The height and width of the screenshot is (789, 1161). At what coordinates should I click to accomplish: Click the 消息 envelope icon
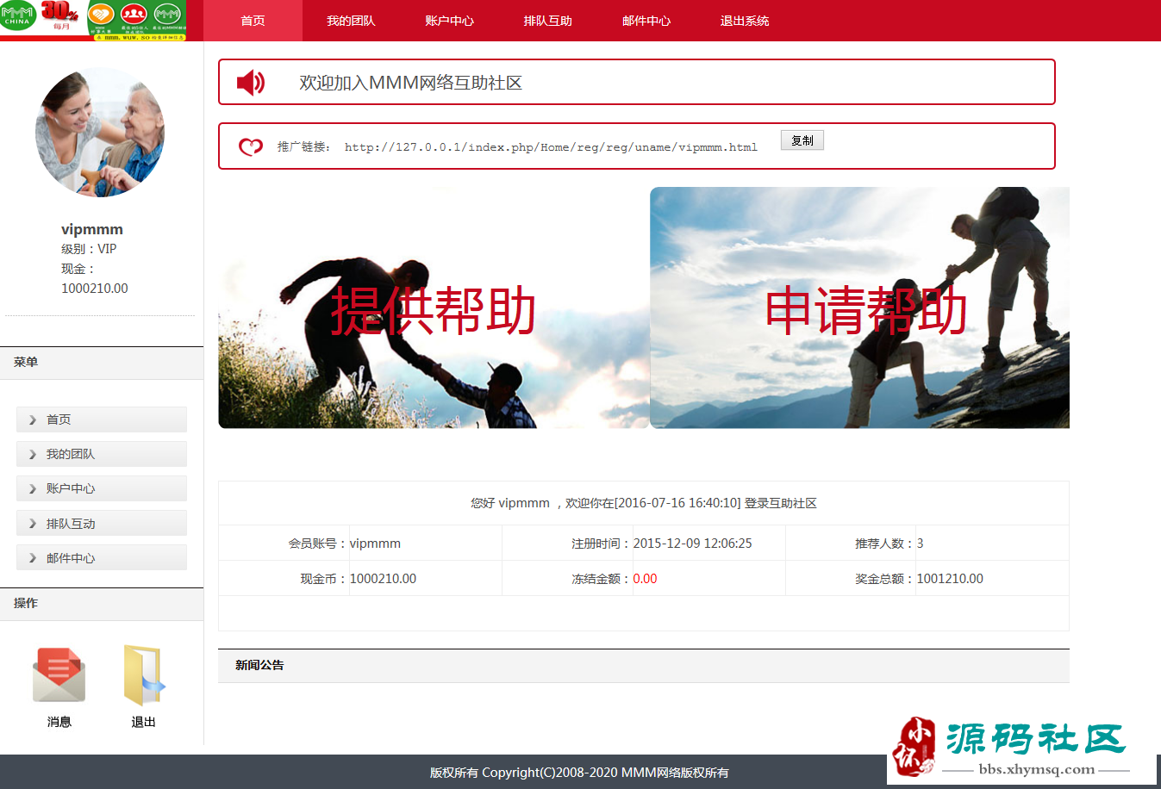[x=59, y=675]
